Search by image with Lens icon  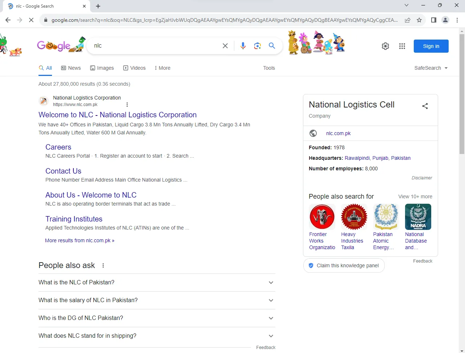[x=258, y=46]
